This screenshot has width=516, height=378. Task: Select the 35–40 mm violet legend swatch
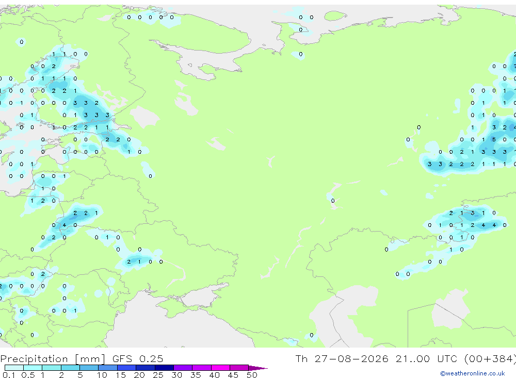point(202,368)
